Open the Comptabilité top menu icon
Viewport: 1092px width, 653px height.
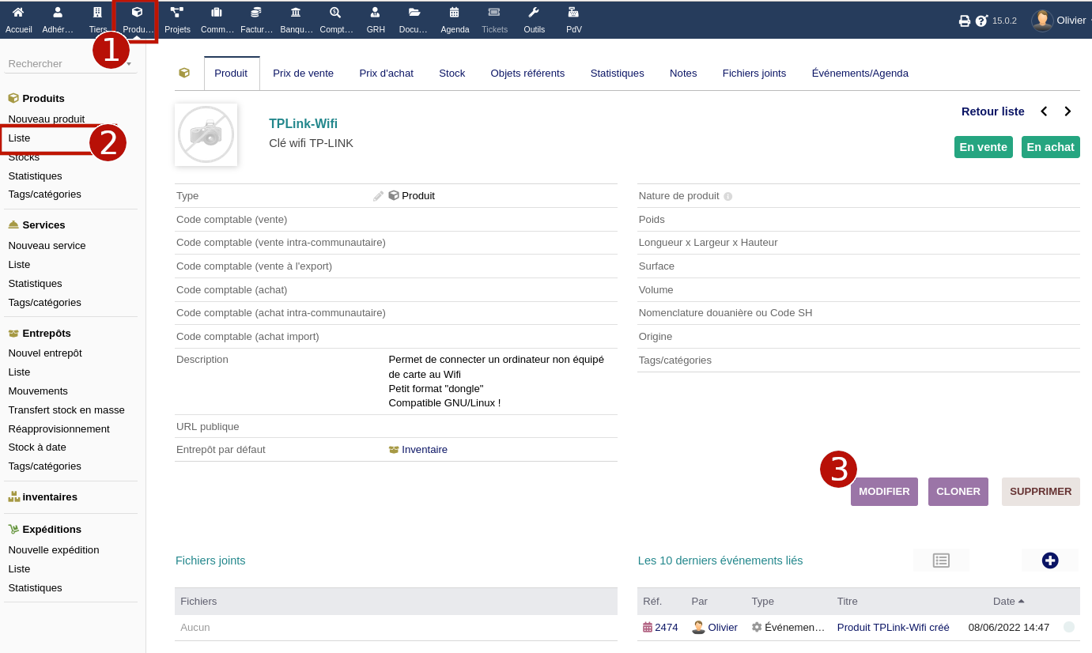335,13
